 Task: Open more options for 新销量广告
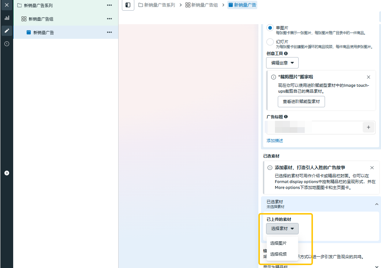pos(109,32)
